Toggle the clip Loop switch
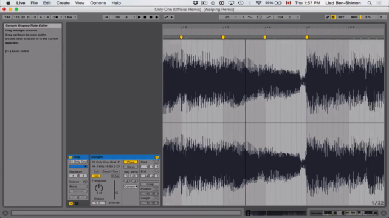The width and height of the screenshot is (389, 218). click(150, 184)
